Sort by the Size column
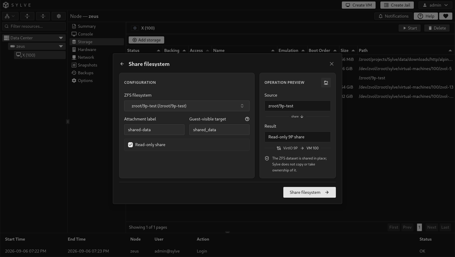Viewport: 455px width, 257px height. [x=348, y=50]
